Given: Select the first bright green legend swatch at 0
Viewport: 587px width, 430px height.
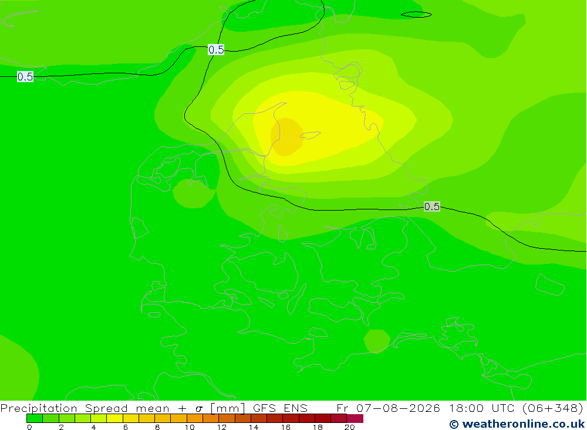Looking at the screenshot, I should click(x=35, y=418).
